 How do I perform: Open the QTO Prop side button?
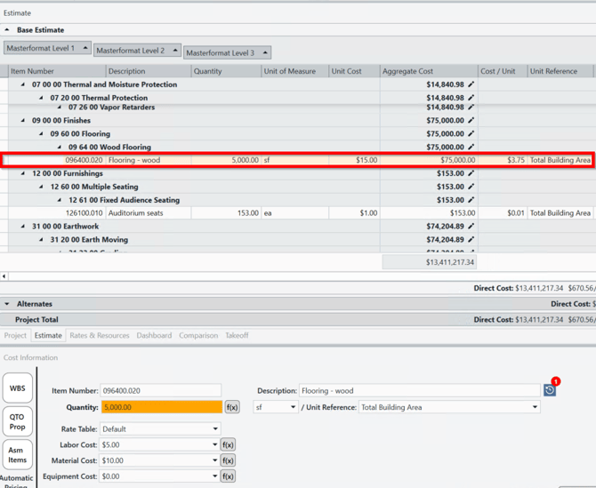17,421
